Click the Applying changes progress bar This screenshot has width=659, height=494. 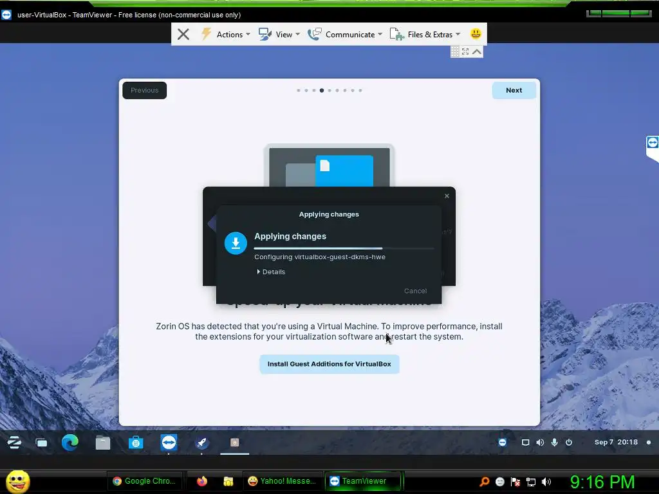344,248
